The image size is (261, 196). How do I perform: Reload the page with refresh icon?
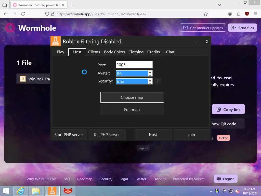pos(23,14)
